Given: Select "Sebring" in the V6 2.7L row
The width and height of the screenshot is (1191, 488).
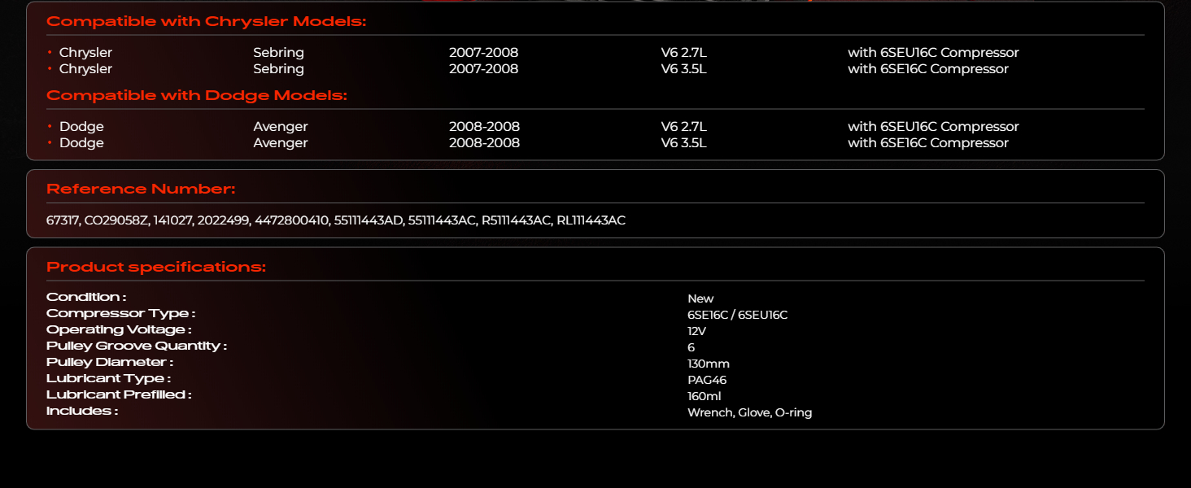Looking at the screenshot, I should coord(278,53).
